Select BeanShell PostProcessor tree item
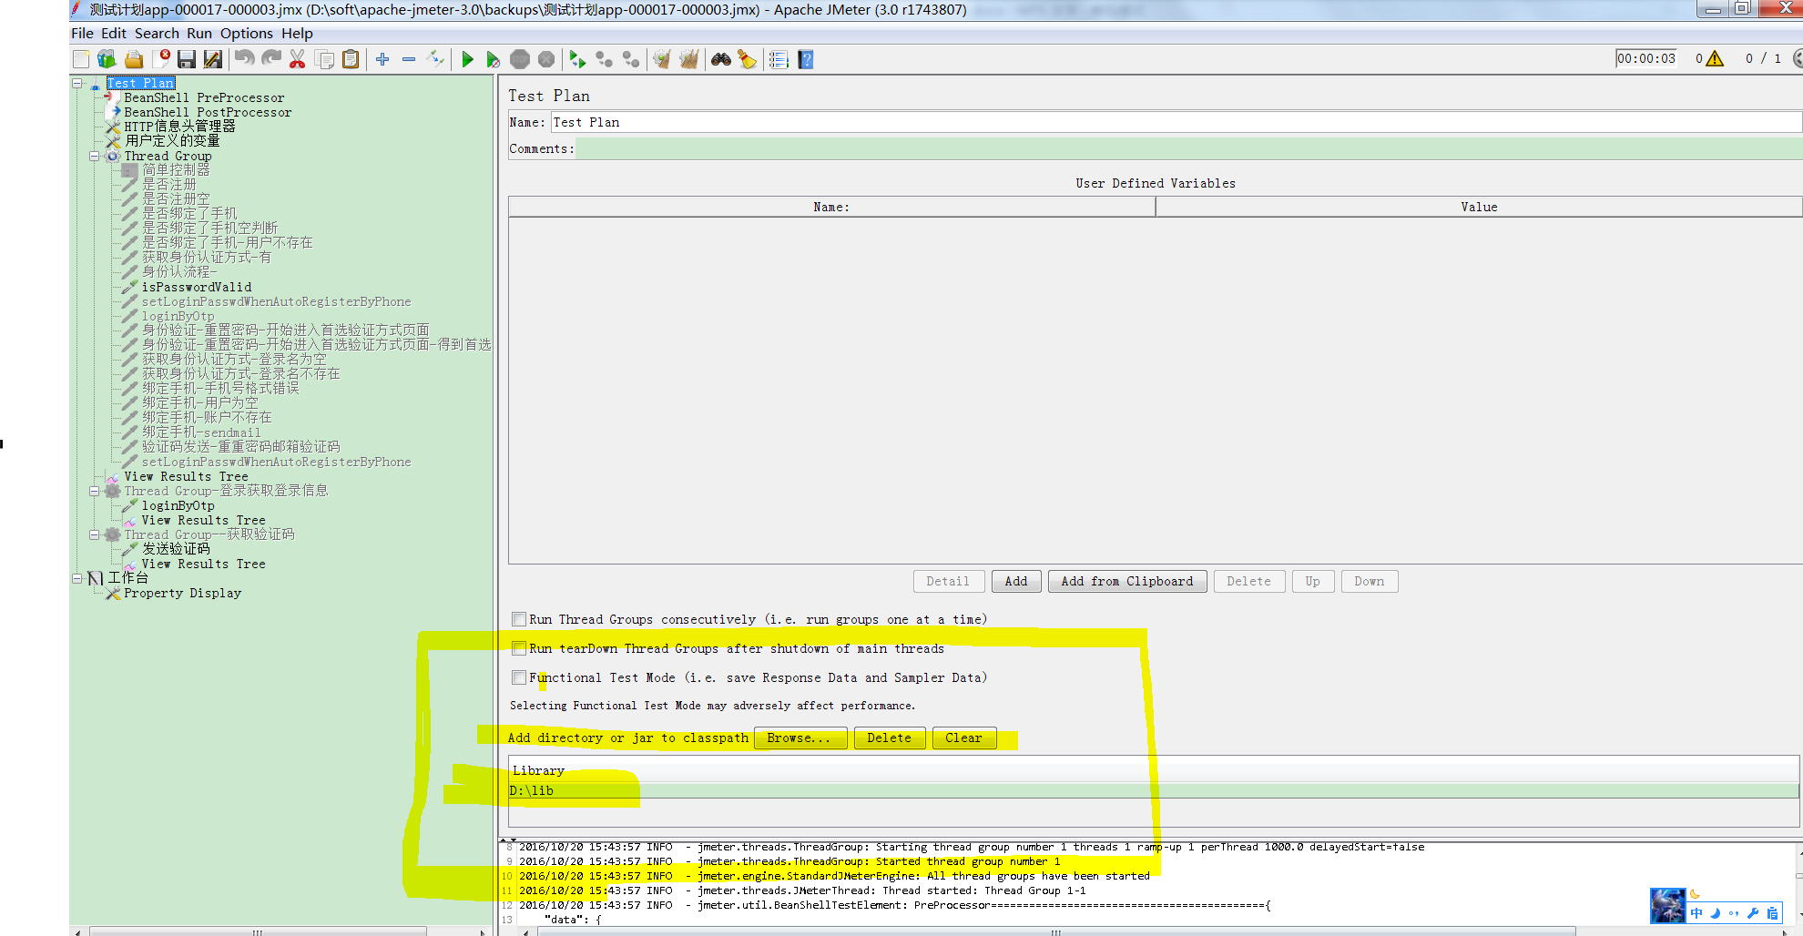This screenshot has height=936, width=1803. 208,112
